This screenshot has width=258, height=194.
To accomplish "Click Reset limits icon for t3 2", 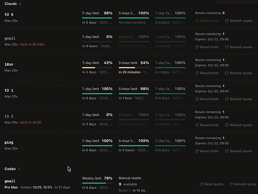I will tap(197, 125).
